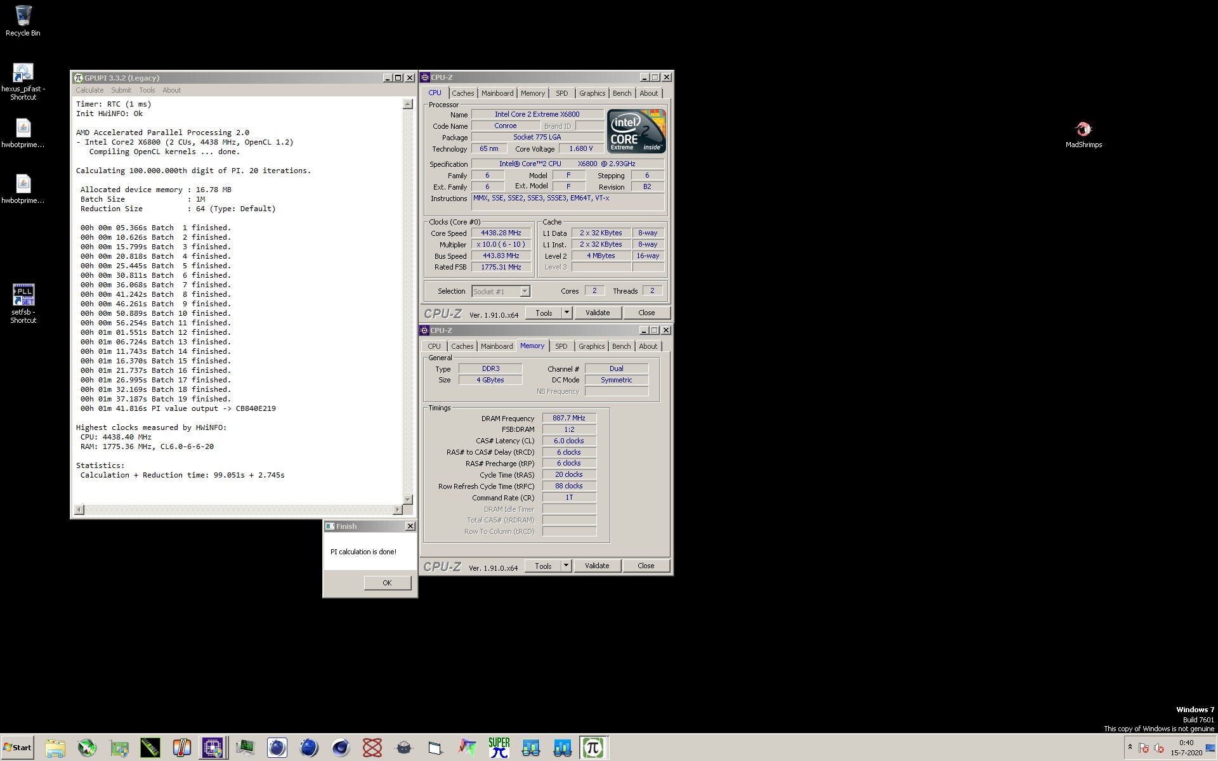Open bar-chart glasses icon beside SUPER PI

531,748
